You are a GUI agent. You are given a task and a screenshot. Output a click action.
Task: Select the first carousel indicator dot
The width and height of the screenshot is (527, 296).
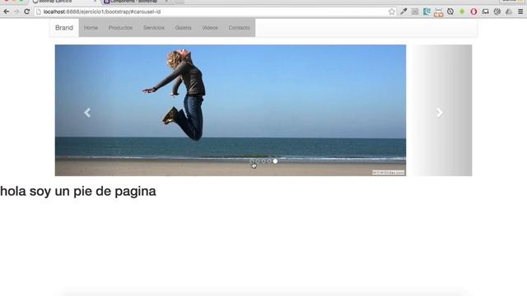252,161
